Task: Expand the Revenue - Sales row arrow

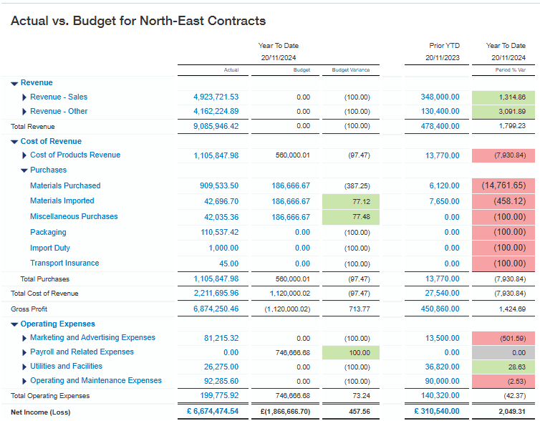Action: (24, 97)
